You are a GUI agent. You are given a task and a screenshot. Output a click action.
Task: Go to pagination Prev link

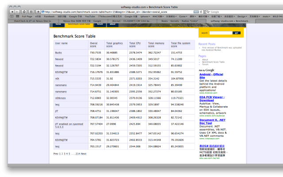56,154
